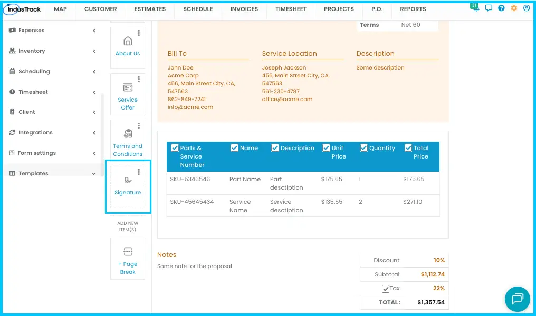The width and height of the screenshot is (536, 316).
Task: Uncheck the Quantity column checkbox
Action: tap(363, 148)
